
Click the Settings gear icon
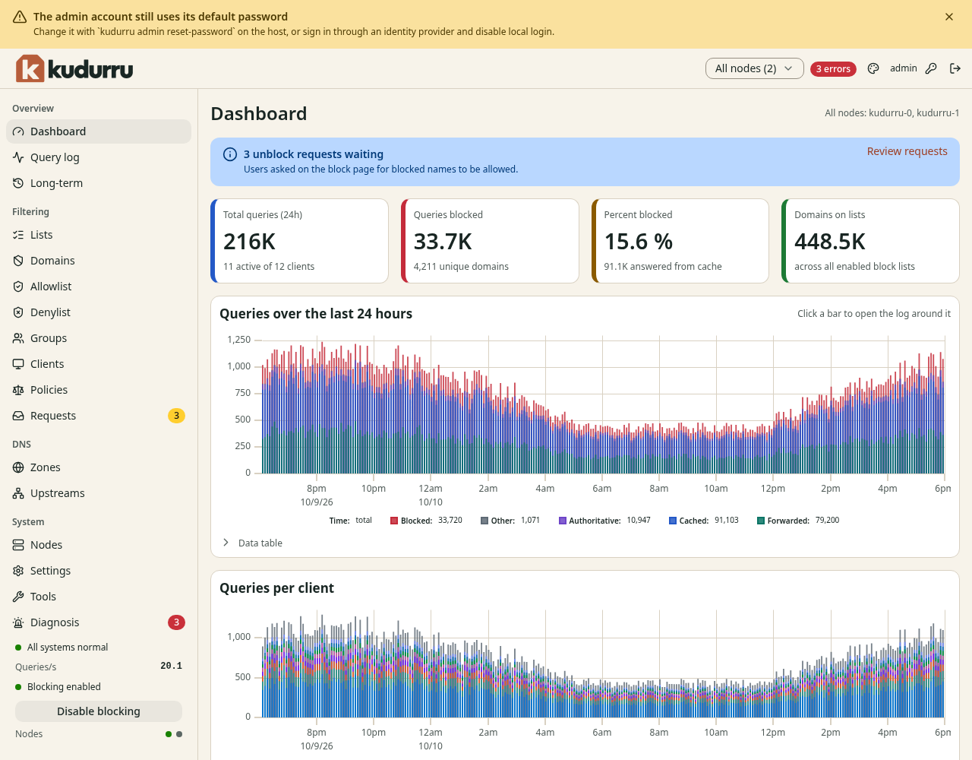pos(18,571)
